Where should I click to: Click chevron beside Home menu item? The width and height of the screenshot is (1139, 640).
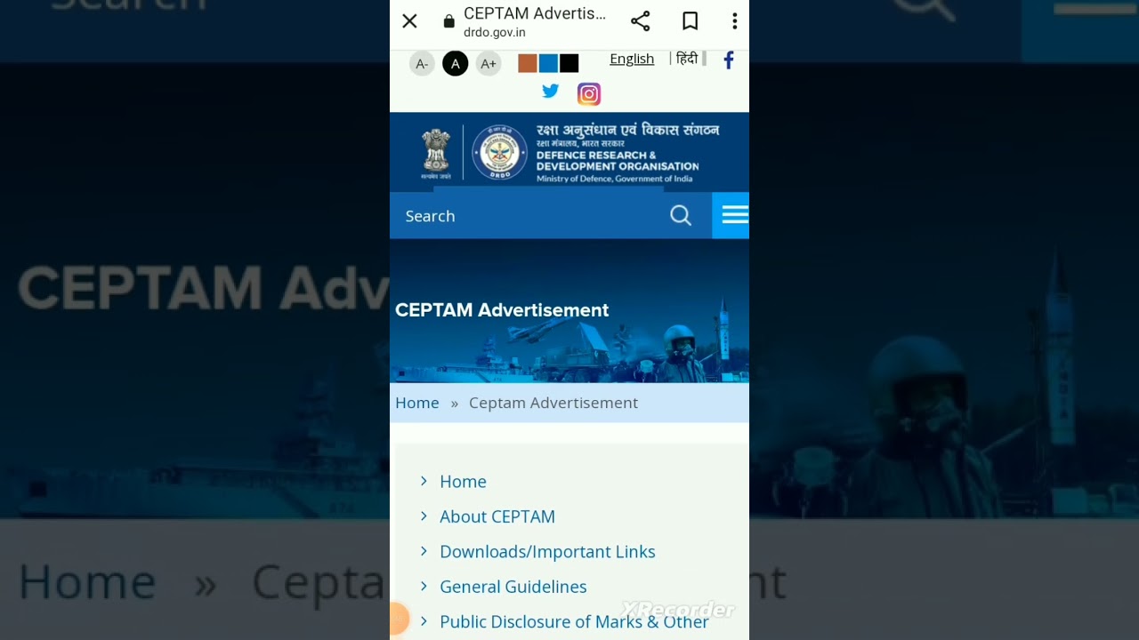tap(424, 481)
